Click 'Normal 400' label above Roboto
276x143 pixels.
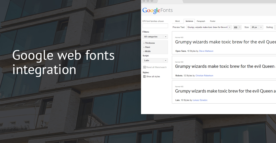(179, 62)
